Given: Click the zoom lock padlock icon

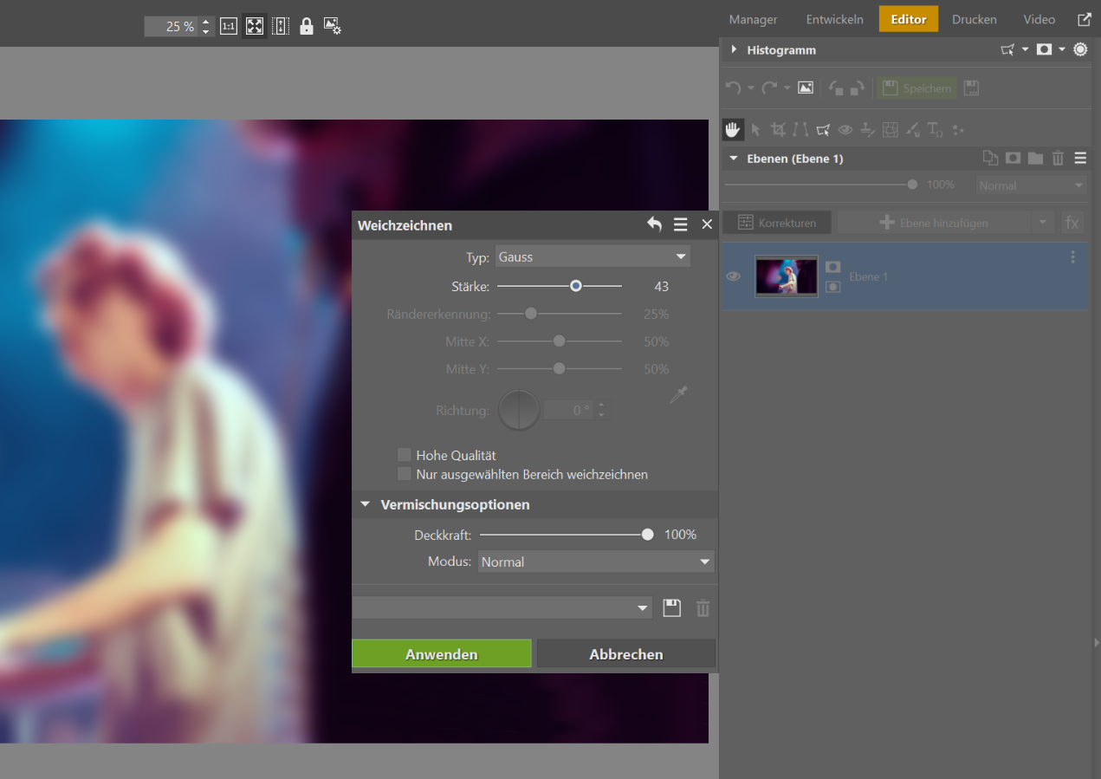Looking at the screenshot, I should 306,26.
